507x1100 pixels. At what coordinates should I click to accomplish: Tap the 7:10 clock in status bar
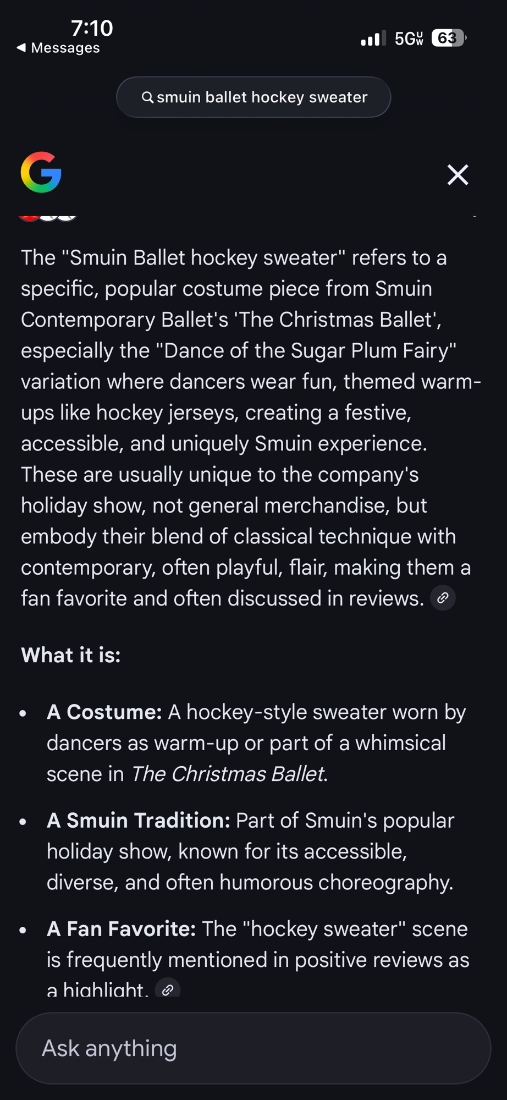[92, 28]
